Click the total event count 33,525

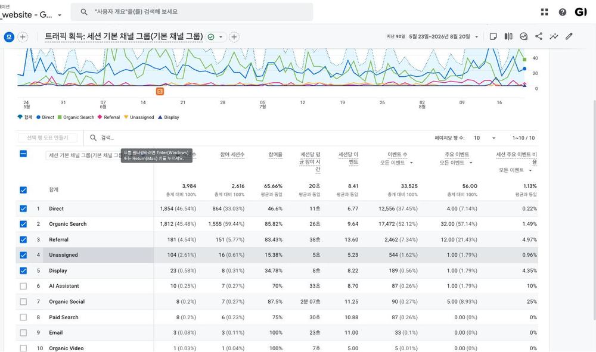409,186
